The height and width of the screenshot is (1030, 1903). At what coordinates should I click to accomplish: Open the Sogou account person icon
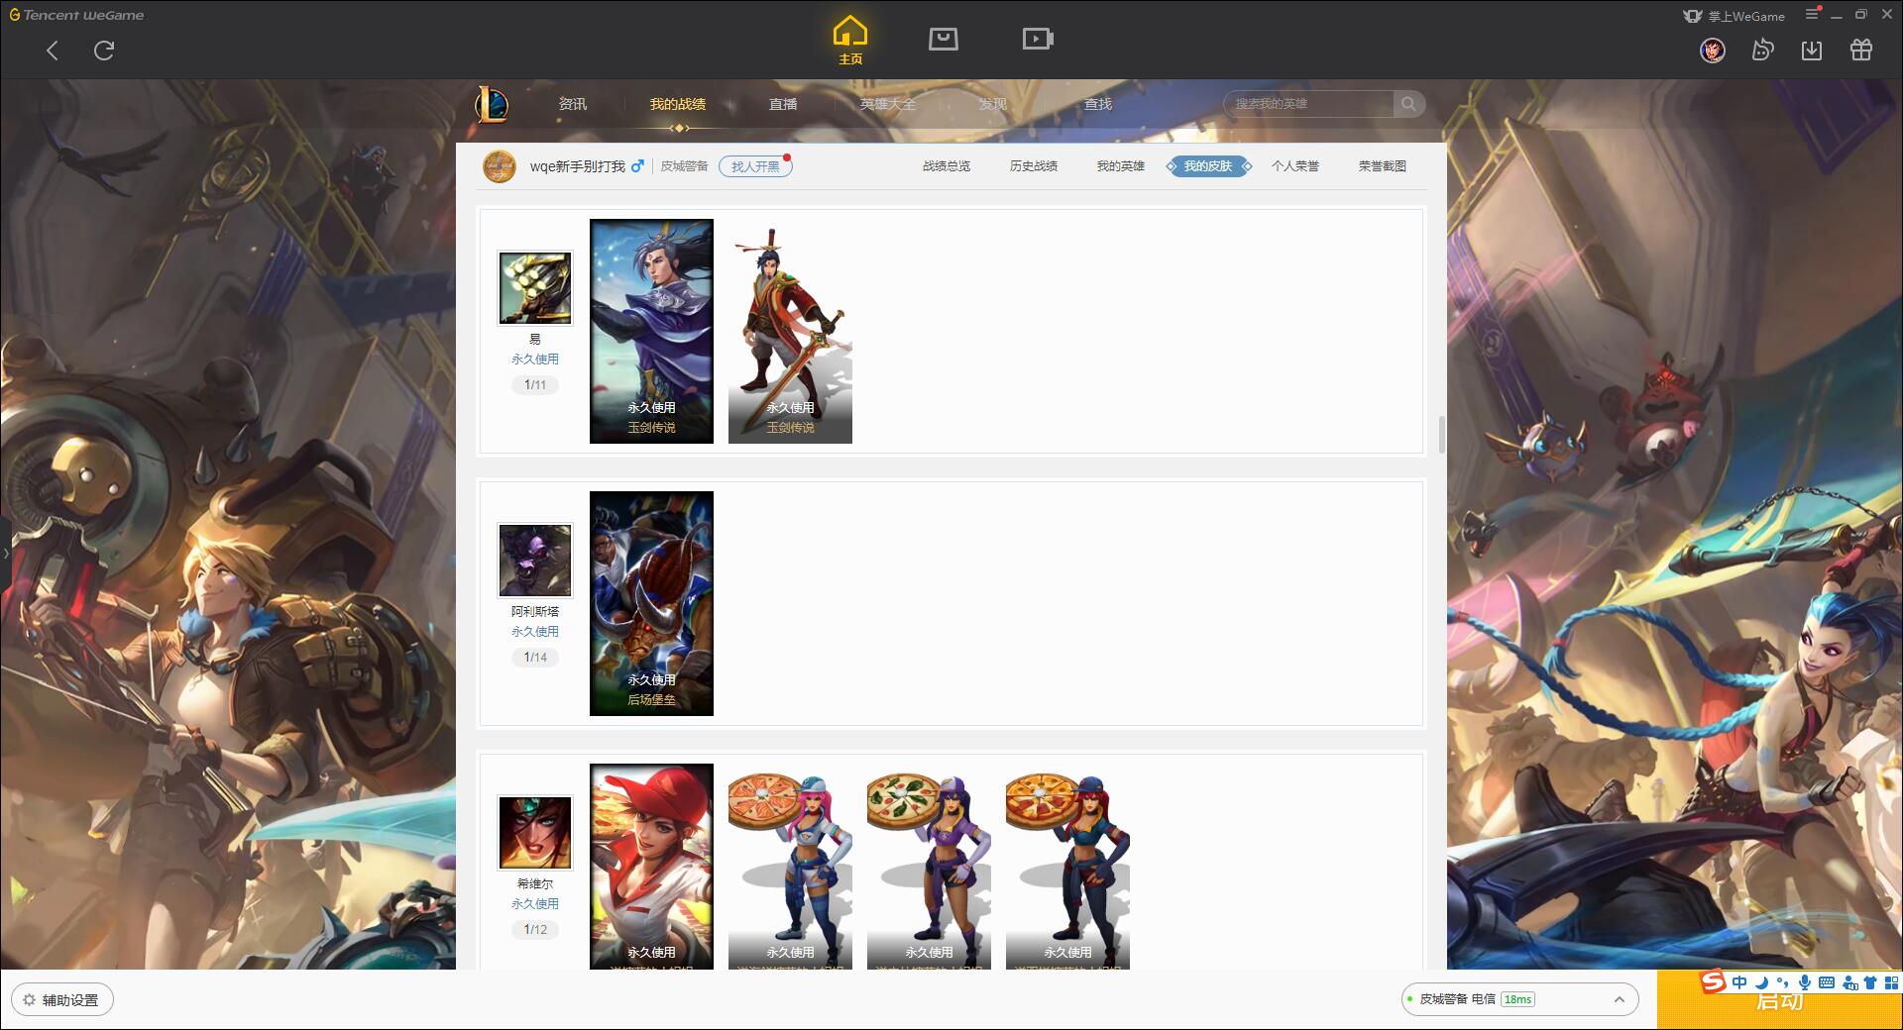click(1849, 982)
